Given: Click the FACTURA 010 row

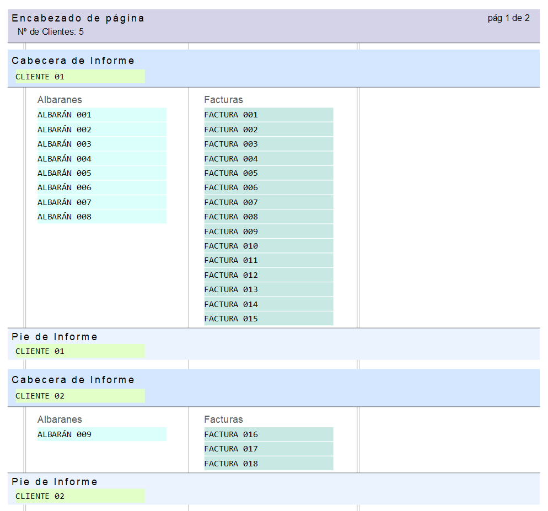Looking at the screenshot, I should (x=268, y=246).
